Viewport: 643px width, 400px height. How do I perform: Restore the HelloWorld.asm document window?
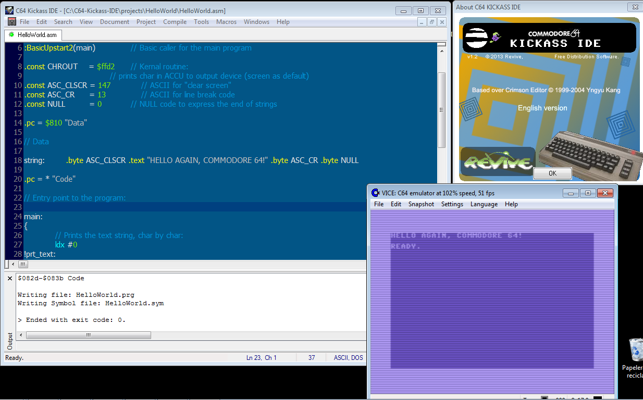click(432, 22)
